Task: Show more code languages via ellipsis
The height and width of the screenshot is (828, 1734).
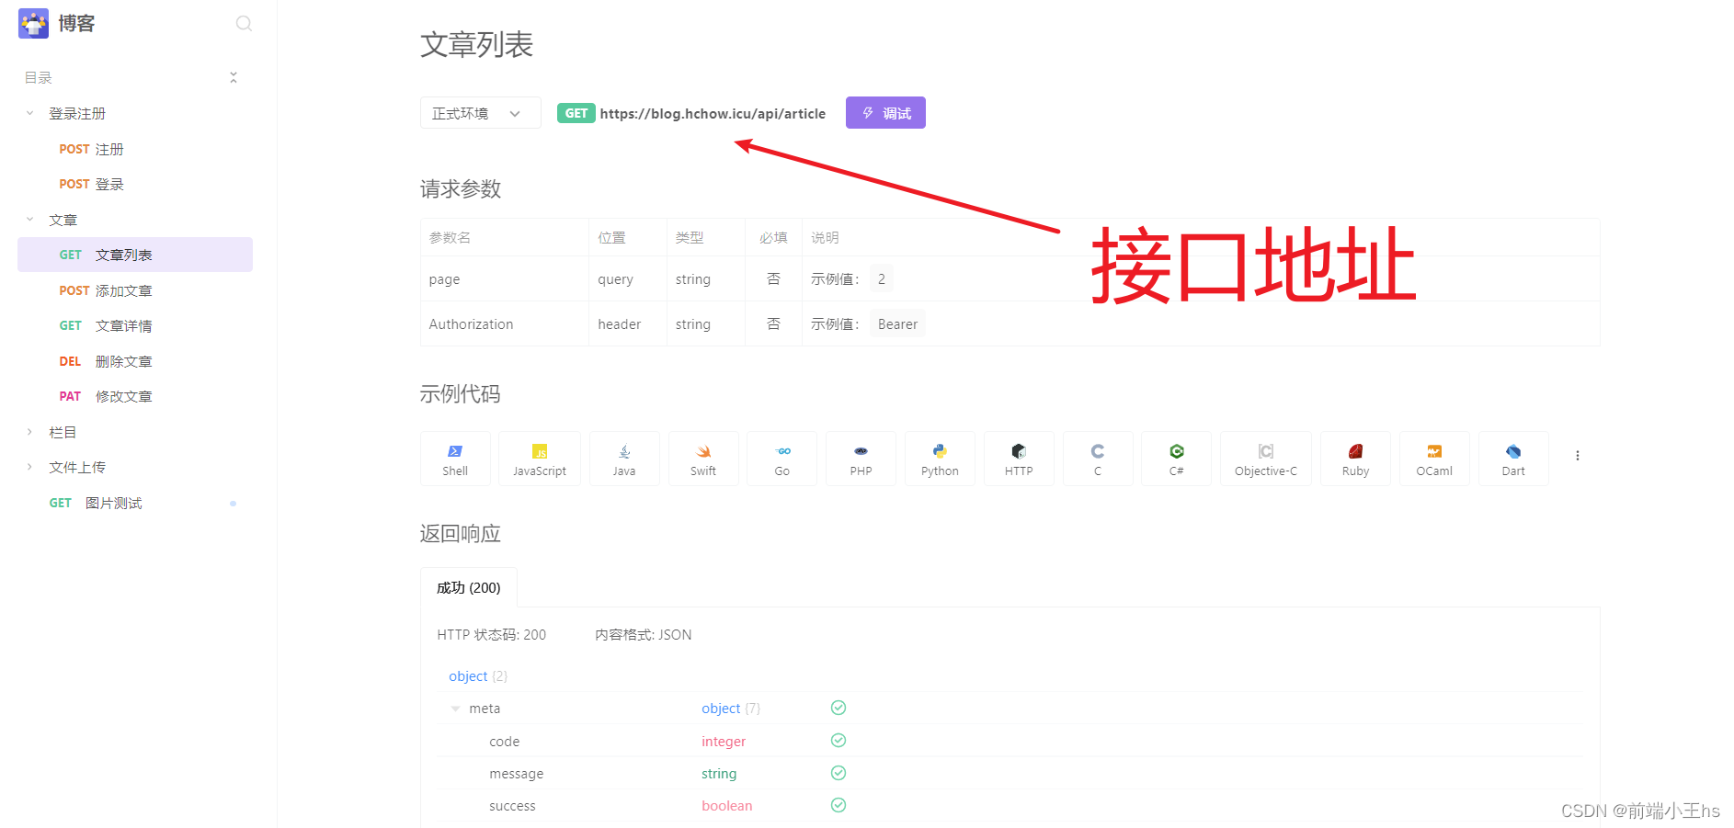Action: (x=1578, y=456)
